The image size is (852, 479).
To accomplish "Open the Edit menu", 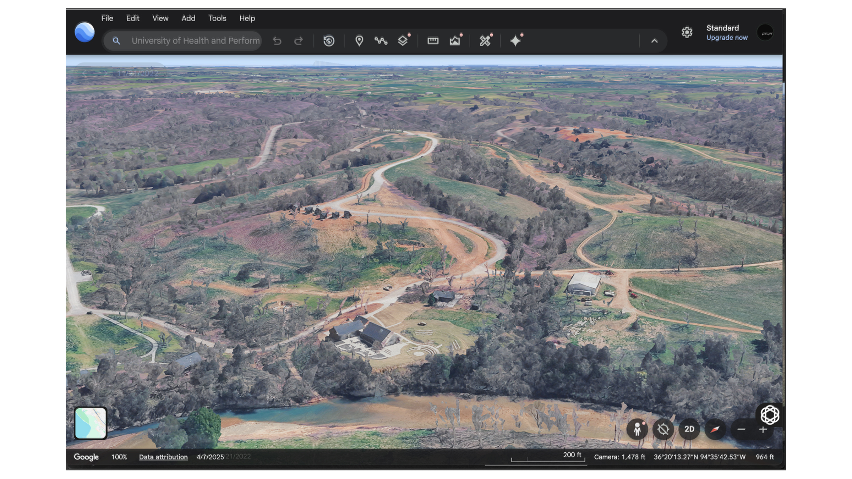I will [133, 18].
